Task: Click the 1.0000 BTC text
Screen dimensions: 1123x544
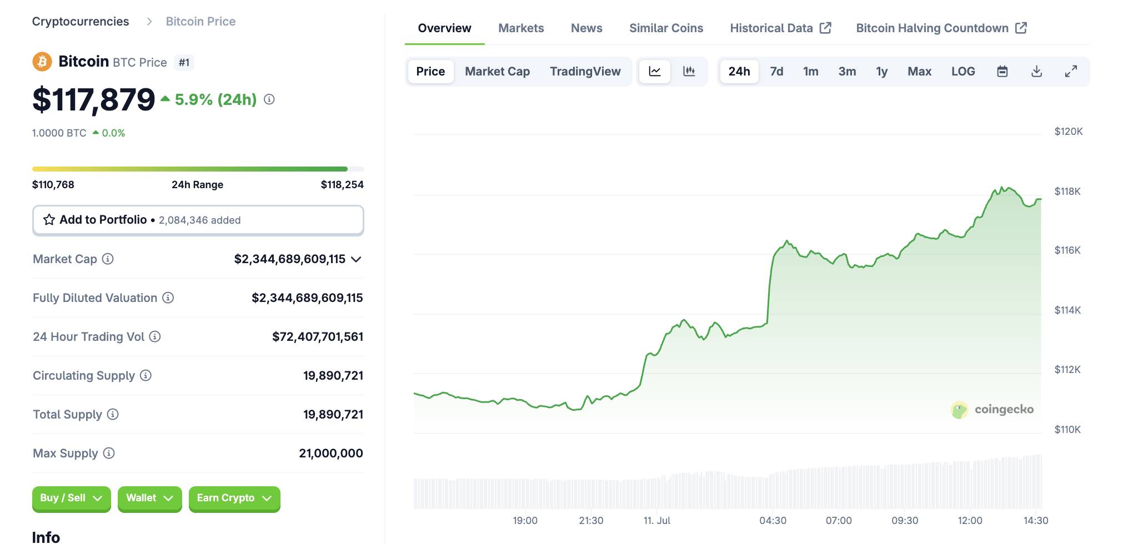Action: (x=59, y=133)
